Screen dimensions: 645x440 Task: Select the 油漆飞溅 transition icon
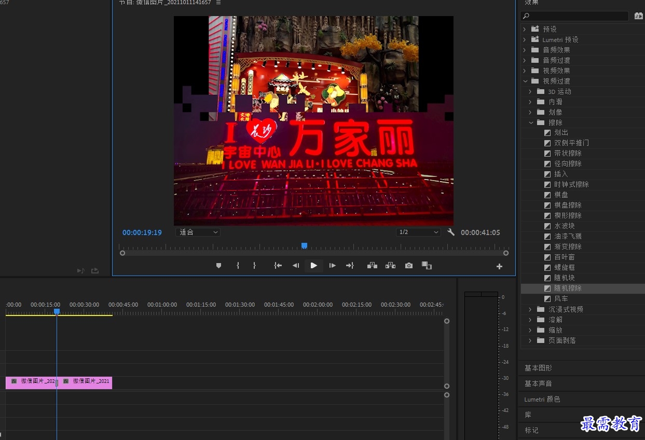(x=547, y=237)
